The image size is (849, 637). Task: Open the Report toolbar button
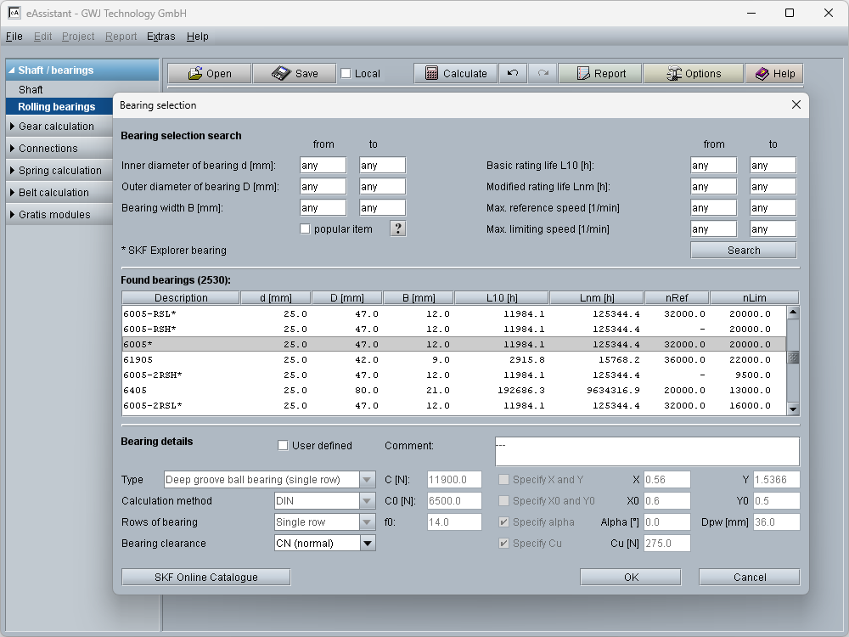599,74
